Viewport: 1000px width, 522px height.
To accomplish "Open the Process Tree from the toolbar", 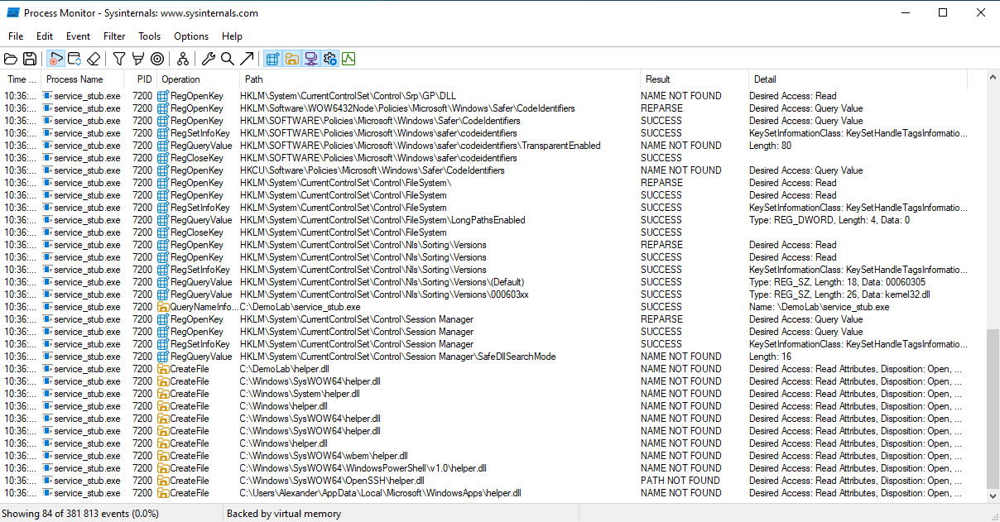I will click(183, 59).
